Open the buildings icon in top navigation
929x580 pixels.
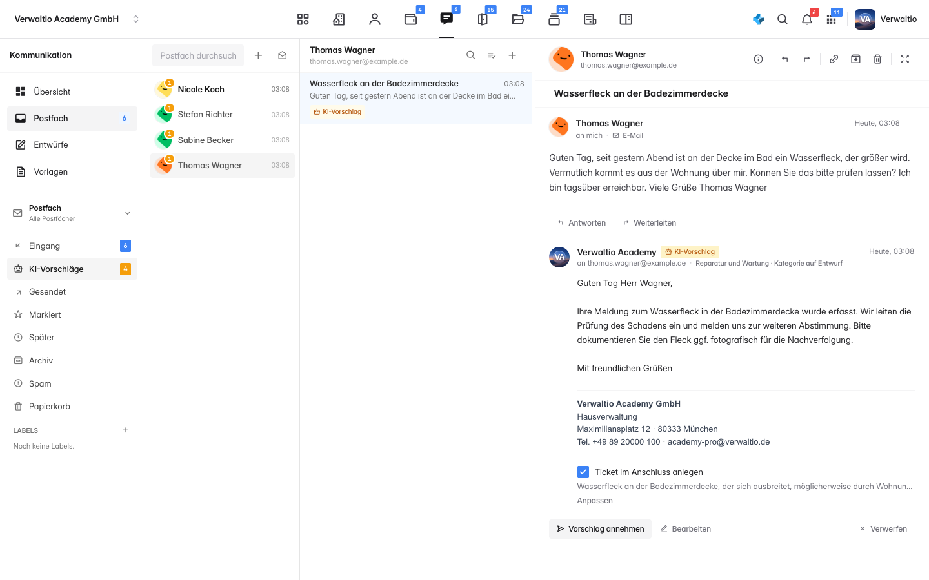[339, 19]
